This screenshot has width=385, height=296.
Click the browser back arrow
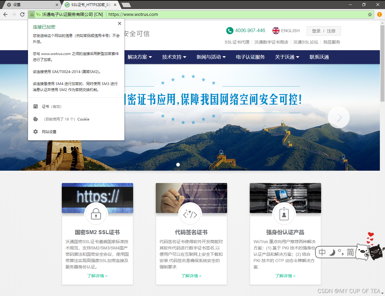pyautogui.click(x=5, y=14)
